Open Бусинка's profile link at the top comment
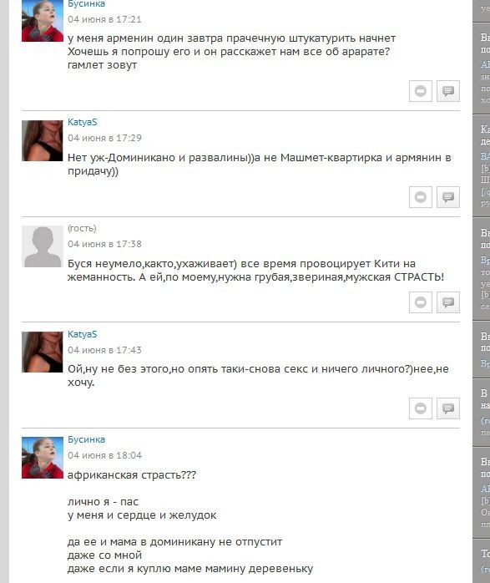 coord(86,4)
